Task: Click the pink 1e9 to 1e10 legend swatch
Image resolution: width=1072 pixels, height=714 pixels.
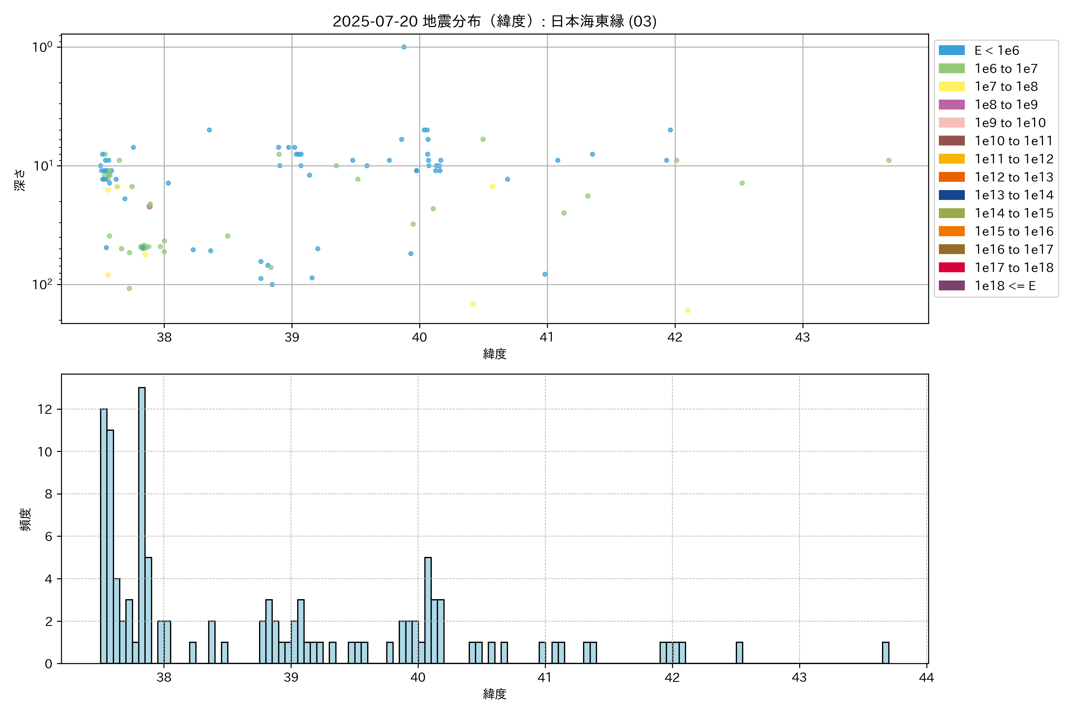Action: (951, 123)
